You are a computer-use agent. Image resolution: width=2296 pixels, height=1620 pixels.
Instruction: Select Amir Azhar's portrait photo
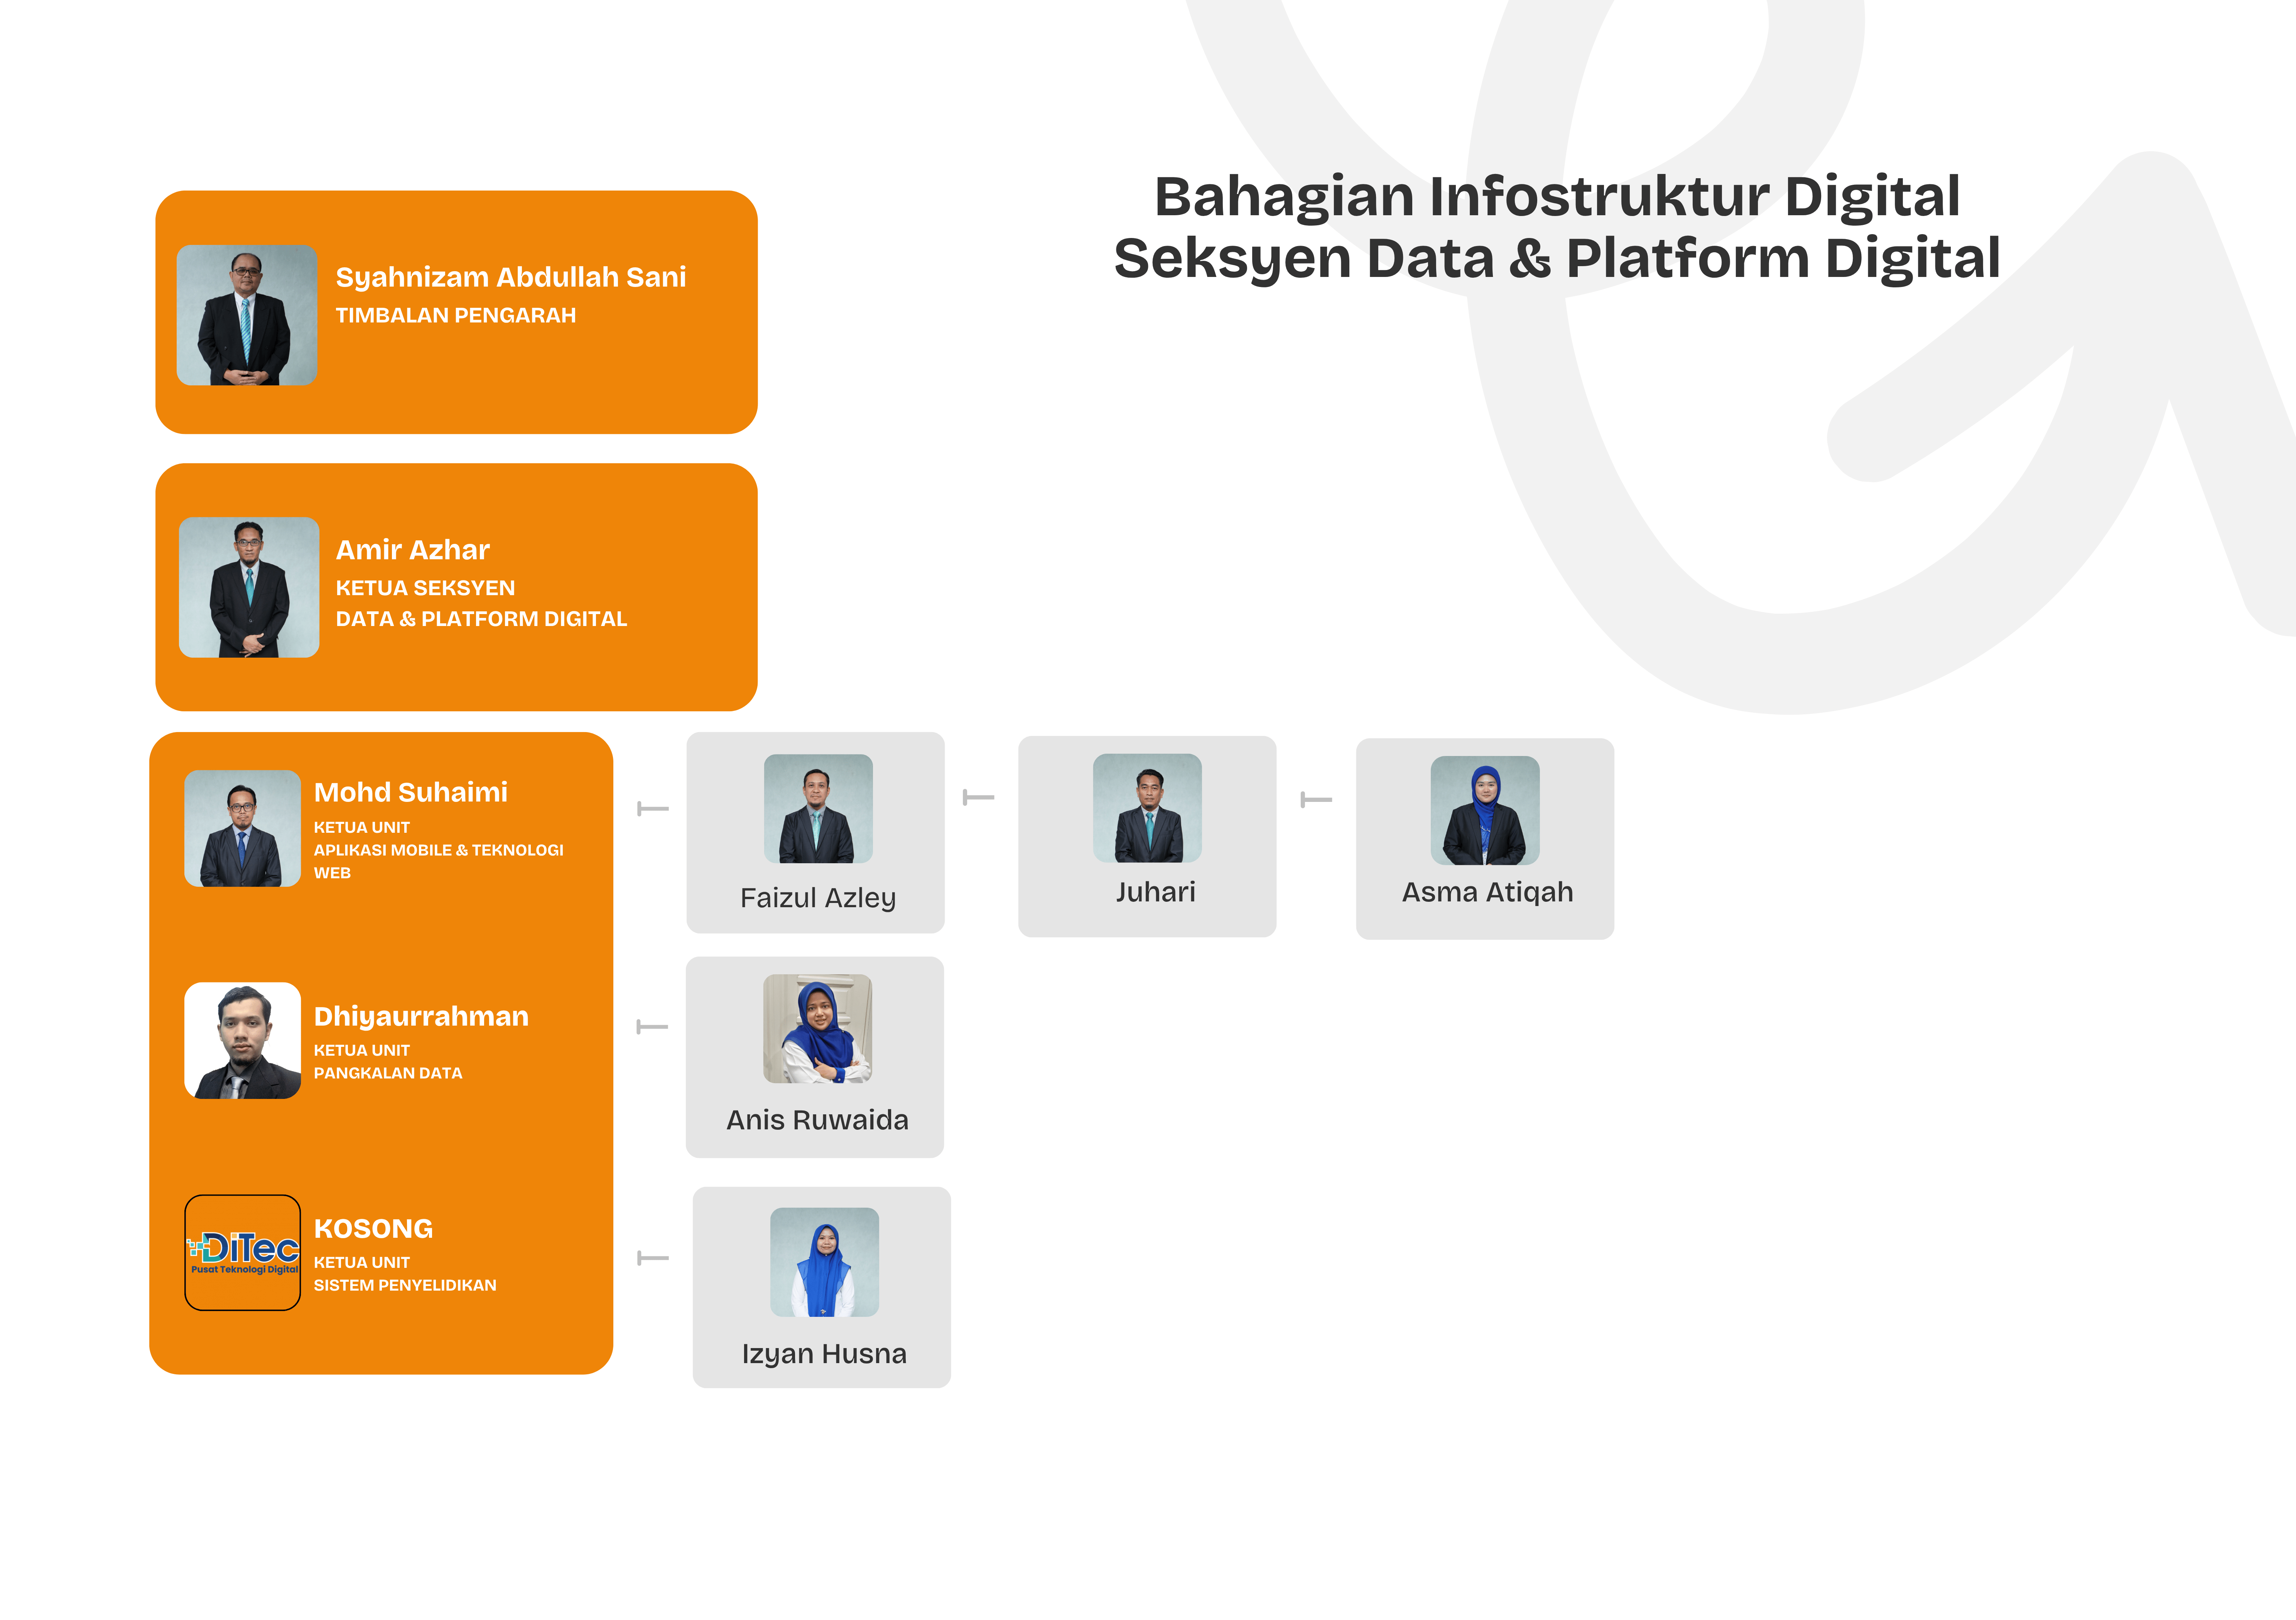tap(249, 587)
